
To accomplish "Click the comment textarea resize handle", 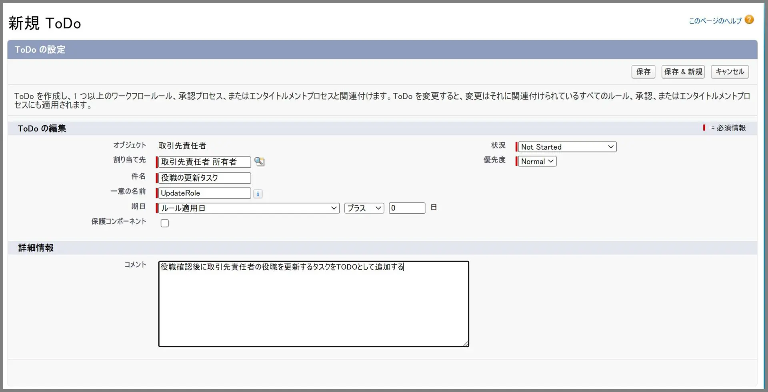I will (x=466, y=344).
